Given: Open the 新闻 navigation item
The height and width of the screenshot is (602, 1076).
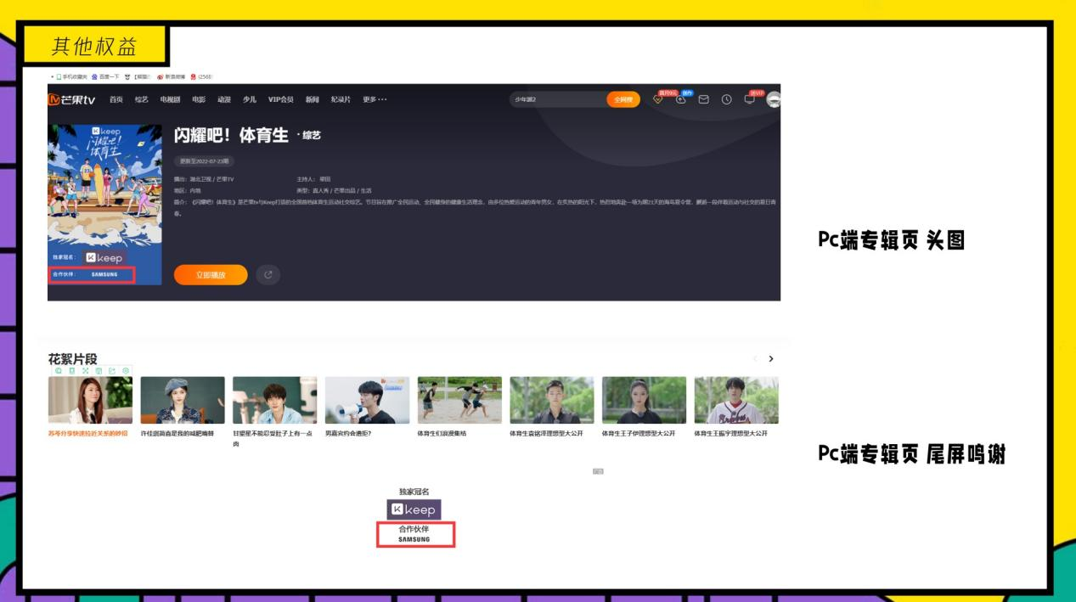Looking at the screenshot, I should tap(312, 99).
